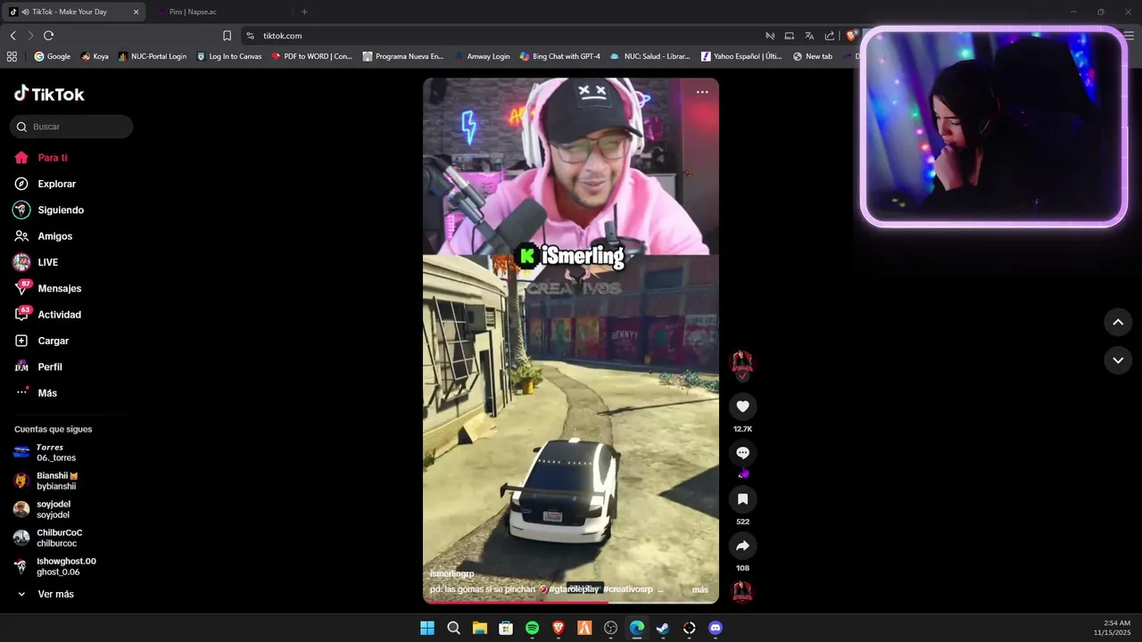Expand video caption with más
1142x642 pixels.
pos(700,589)
